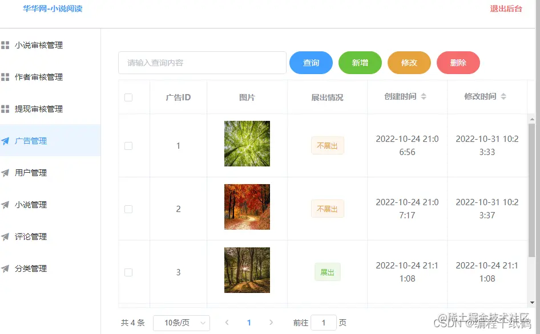Open the sunlit forest image of ad 3
Image resolution: width=540 pixels, height=334 pixels.
[x=247, y=270]
